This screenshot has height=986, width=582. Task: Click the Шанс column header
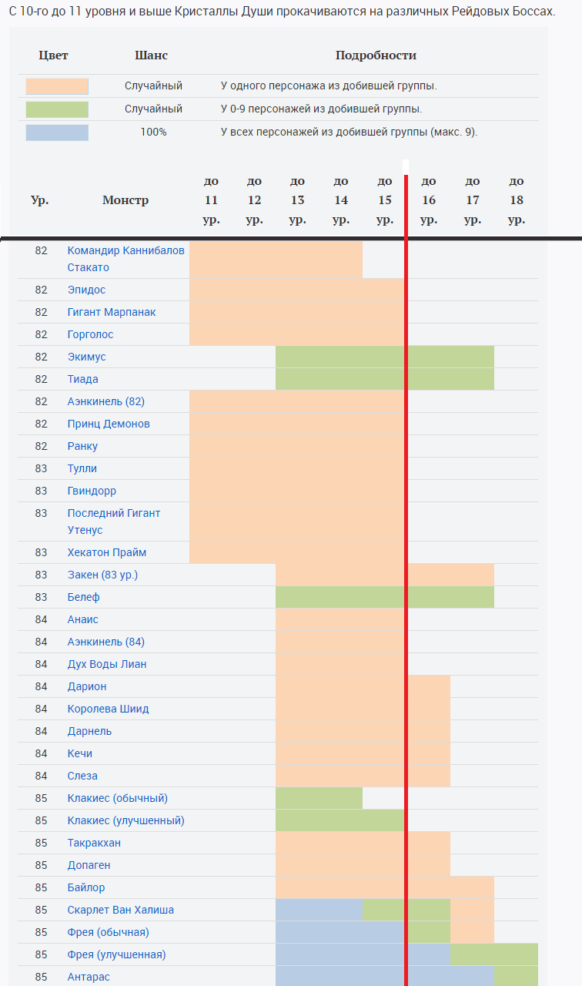pyautogui.click(x=152, y=55)
